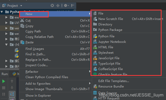Click the green Run play button
The width and height of the screenshot is (166, 100).
click(4, 81)
